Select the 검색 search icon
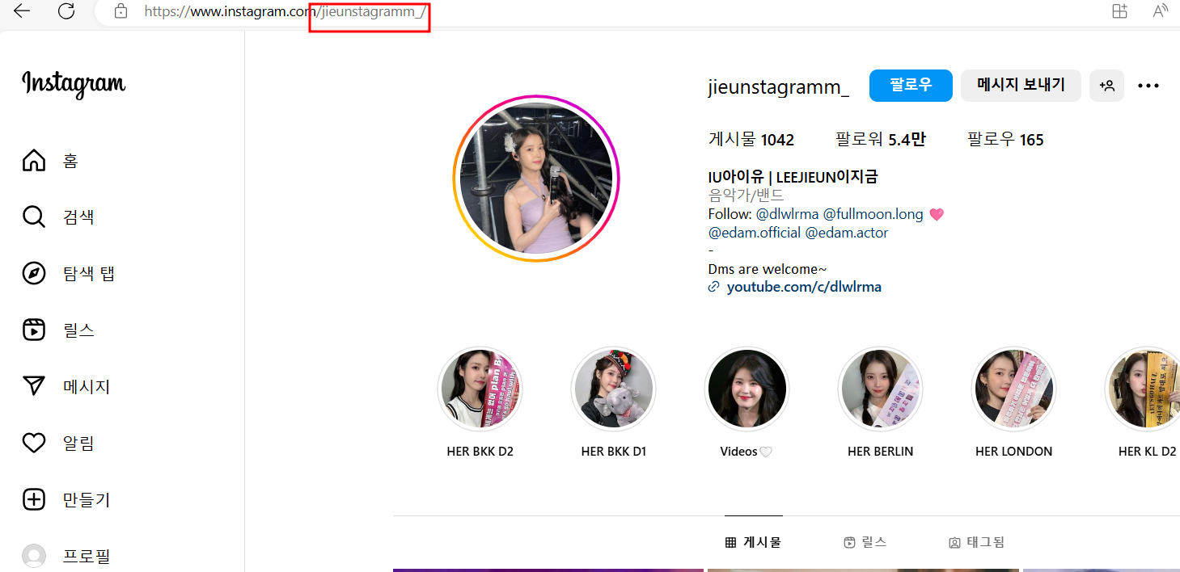This screenshot has width=1180, height=572. [x=33, y=217]
